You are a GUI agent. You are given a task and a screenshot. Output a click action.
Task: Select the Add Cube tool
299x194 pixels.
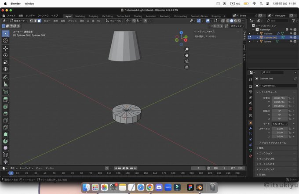coord(6,92)
